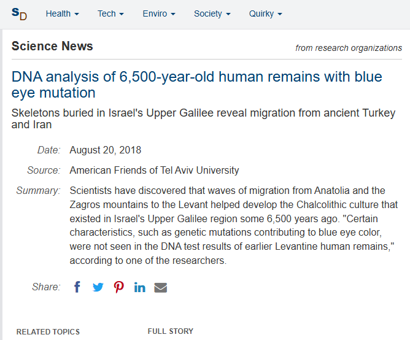Expand the Tech menu
The image size is (410, 340).
110,14
